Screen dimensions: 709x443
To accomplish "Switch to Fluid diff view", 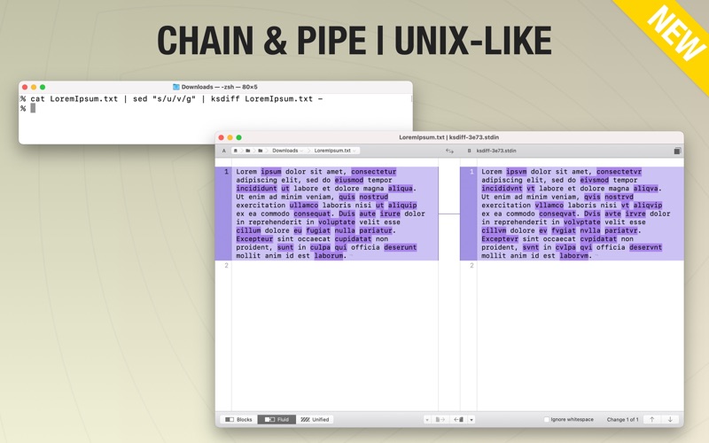I will [277, 420].
